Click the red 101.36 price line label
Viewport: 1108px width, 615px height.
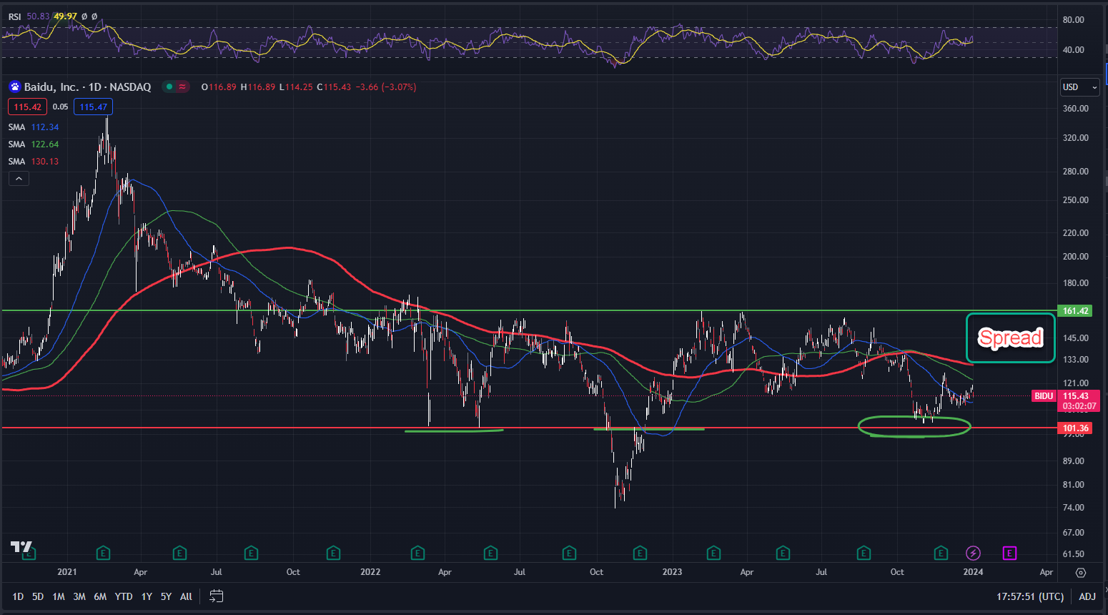[x=1075, y=428]
